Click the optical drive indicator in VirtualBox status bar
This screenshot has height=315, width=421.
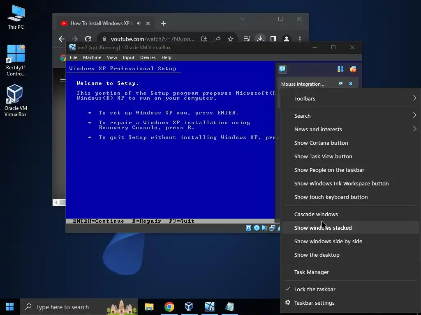(257, 228)
